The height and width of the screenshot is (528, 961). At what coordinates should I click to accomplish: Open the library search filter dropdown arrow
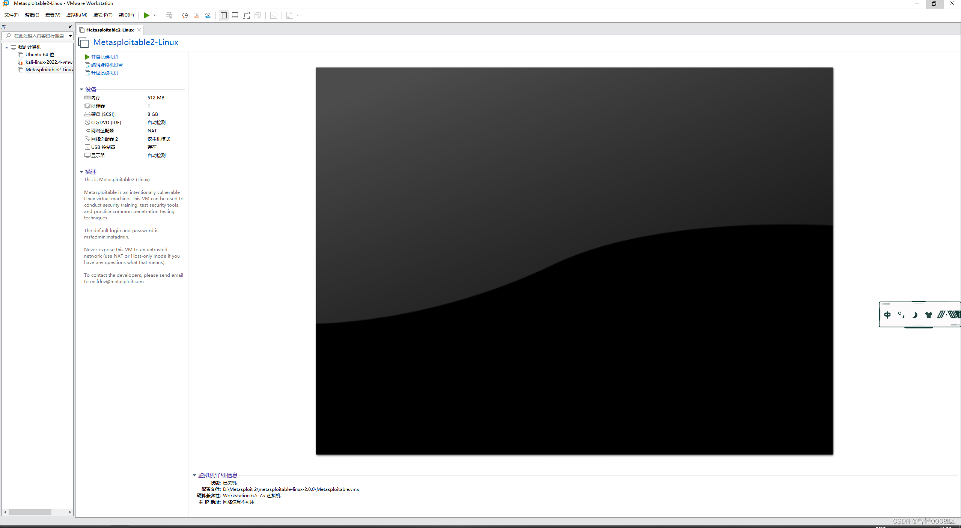[x=70, y=36]
